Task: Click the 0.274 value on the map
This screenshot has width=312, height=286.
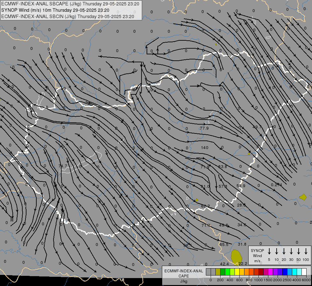Action: 277,185
